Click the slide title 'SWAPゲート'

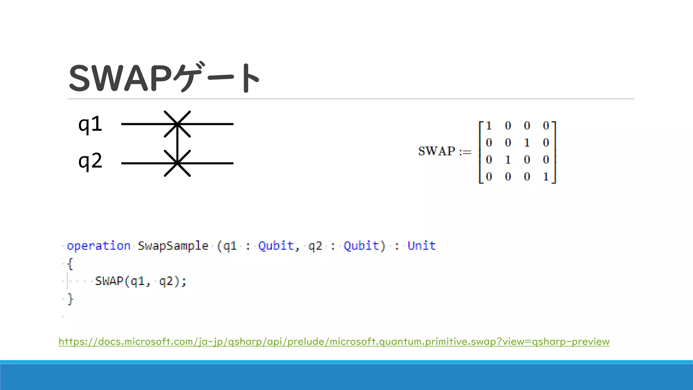[164, 78]
